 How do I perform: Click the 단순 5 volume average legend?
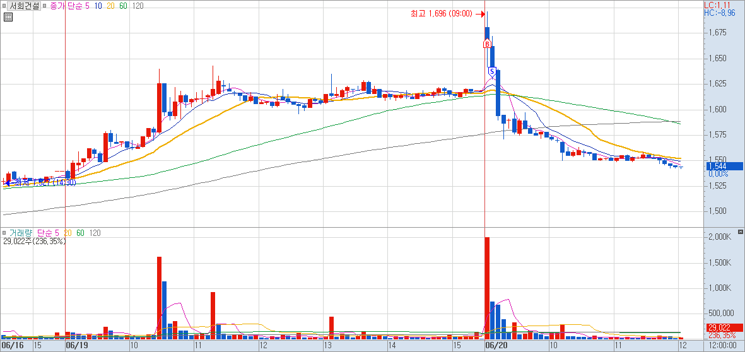tap(48, 233)
